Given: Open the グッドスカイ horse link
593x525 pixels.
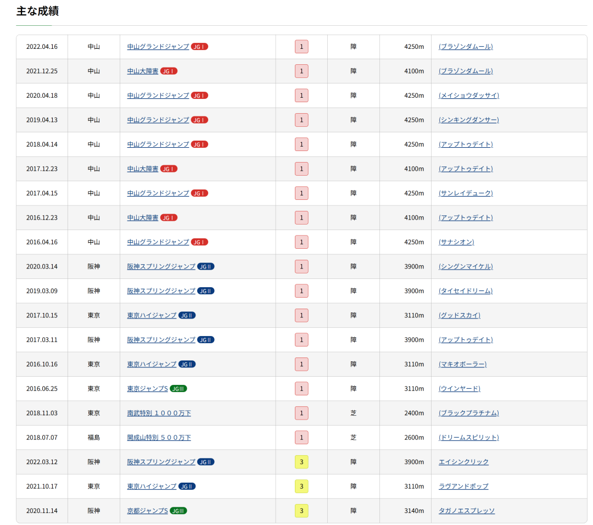Looking at the screenshot, I should (459, 315).
